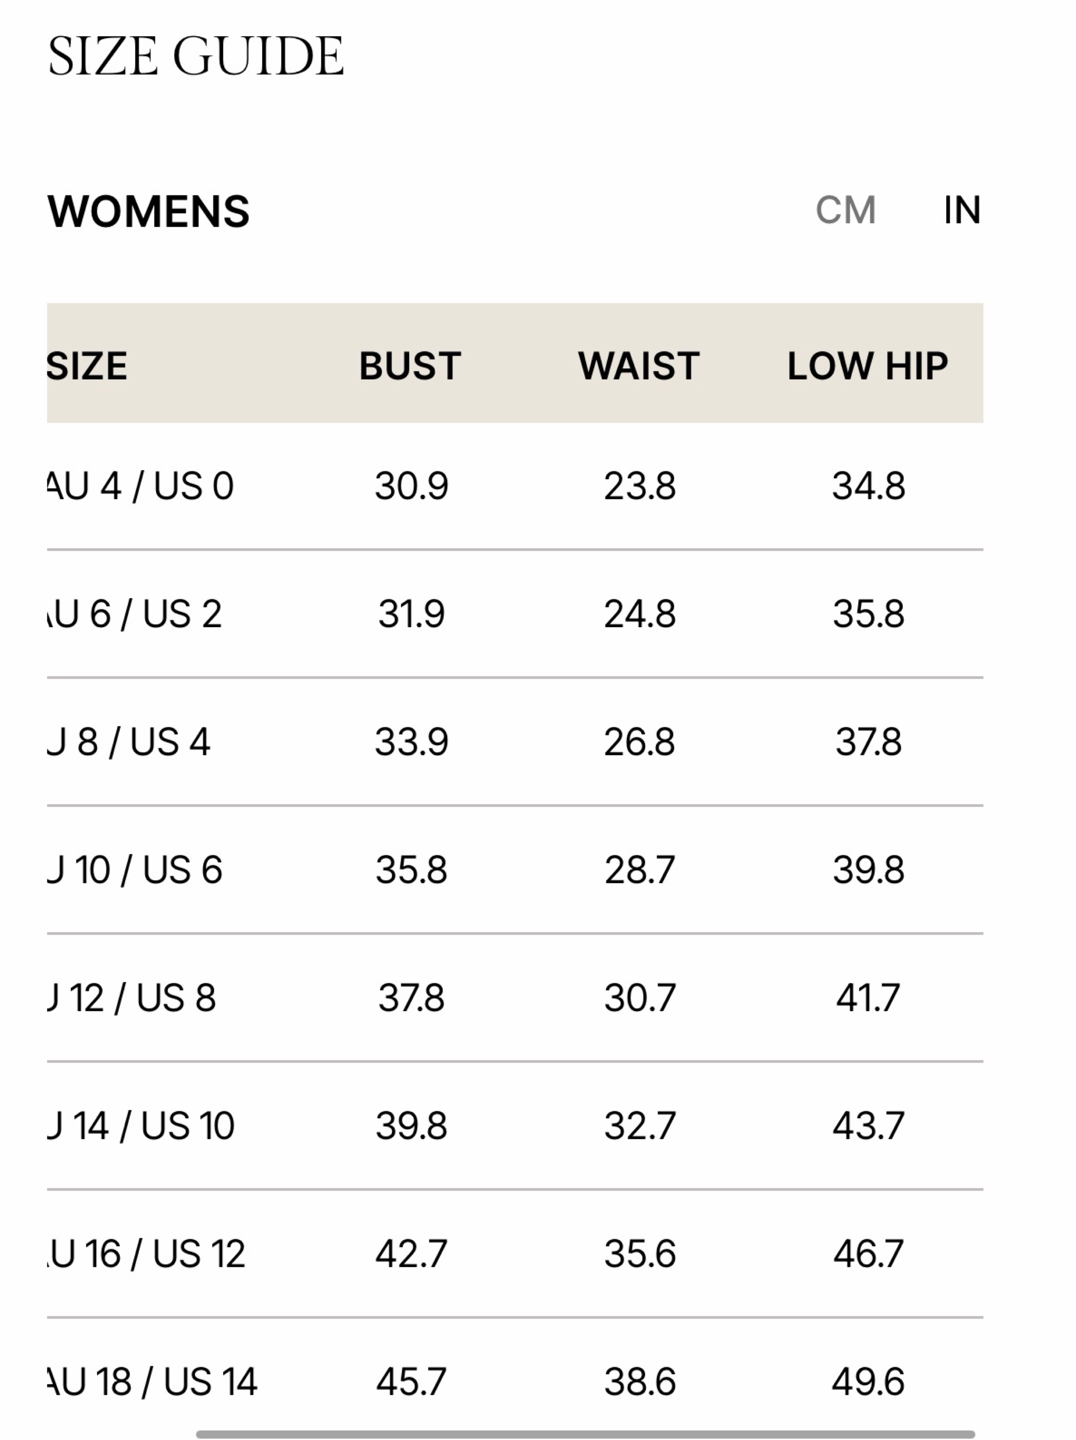The image size is (1076, 1440).
Task: Select the AU 14 / US 10 size row
Action: [514, 1126]
